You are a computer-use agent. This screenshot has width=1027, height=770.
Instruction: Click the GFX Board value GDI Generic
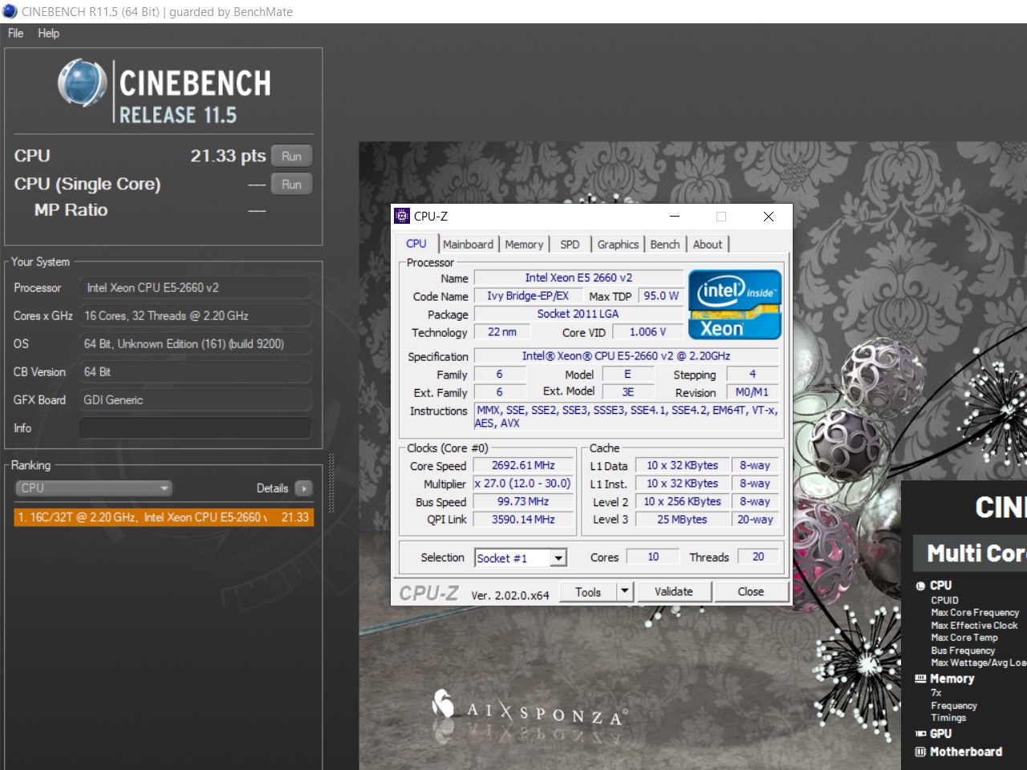[195, 400]
